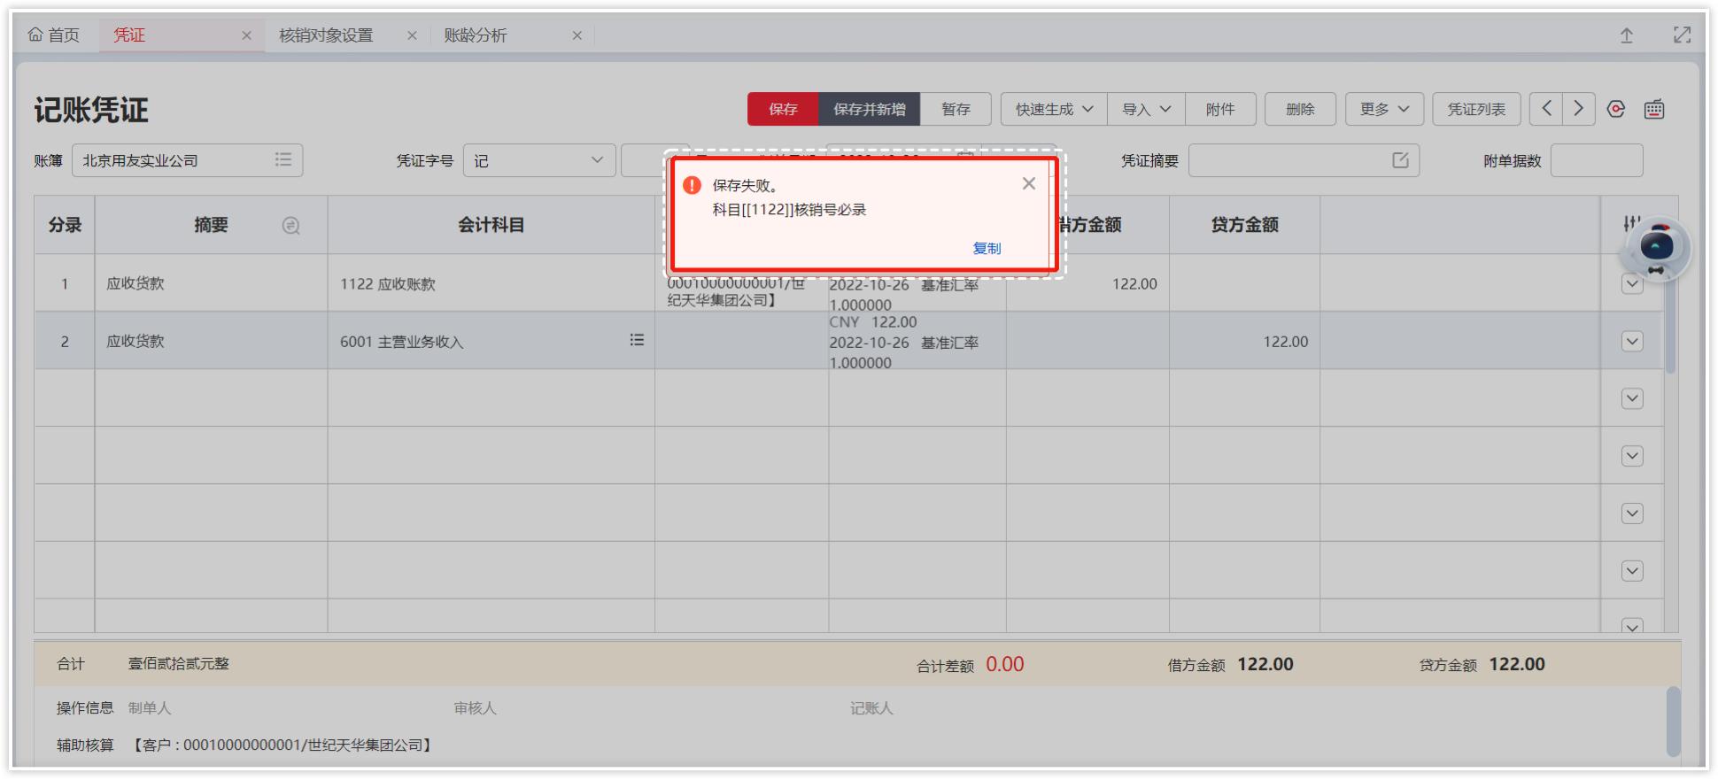Select row 1 应收货款 summary cell
This screenshot has width=1718, height=780.
coord(211,283)
